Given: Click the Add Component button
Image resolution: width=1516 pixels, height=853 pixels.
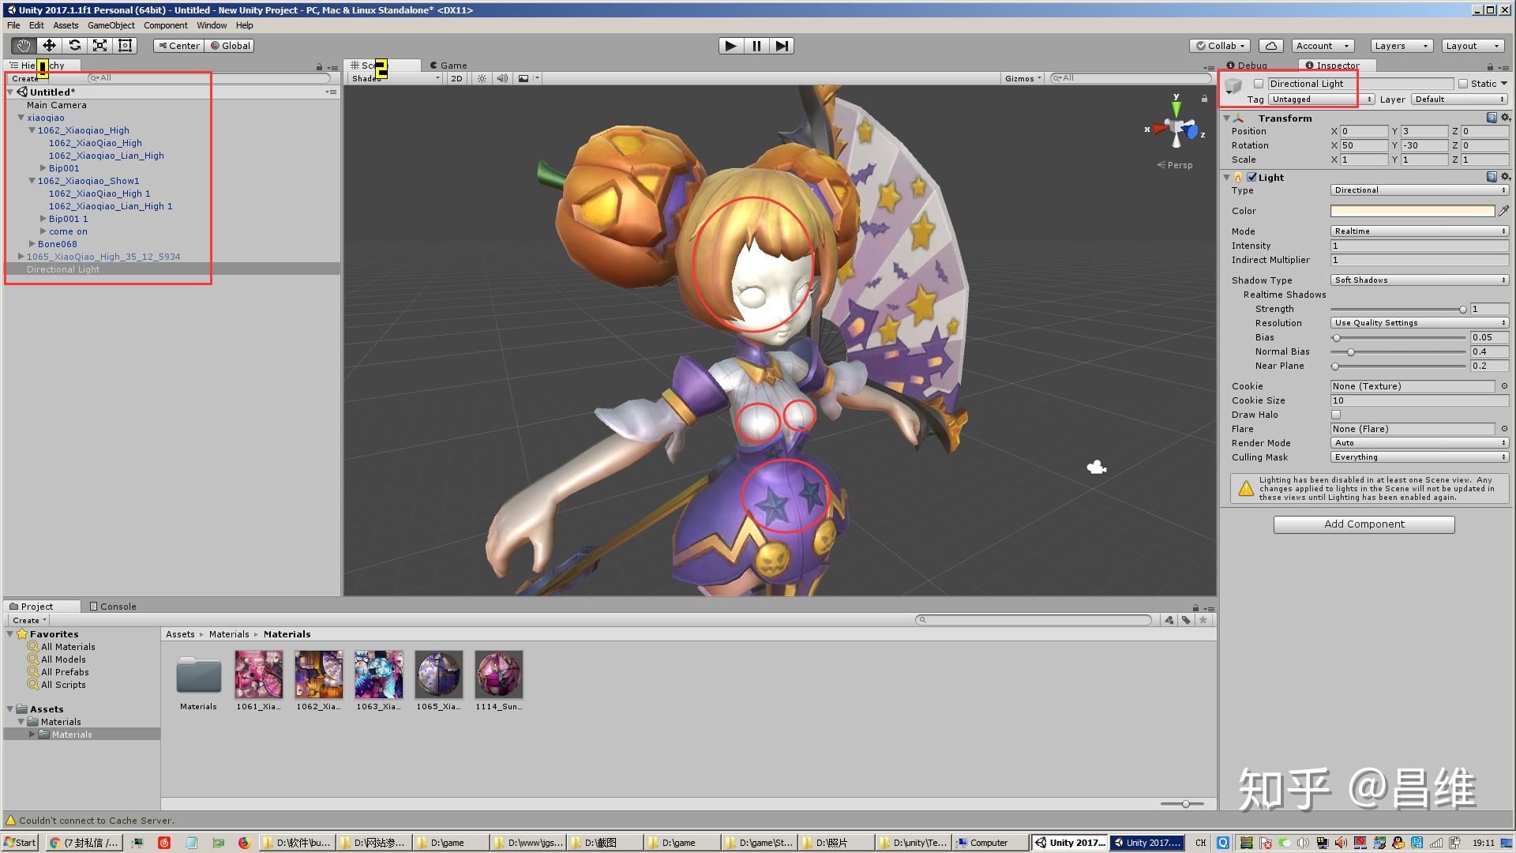Looking at the screenshot, I should 1364,524.
